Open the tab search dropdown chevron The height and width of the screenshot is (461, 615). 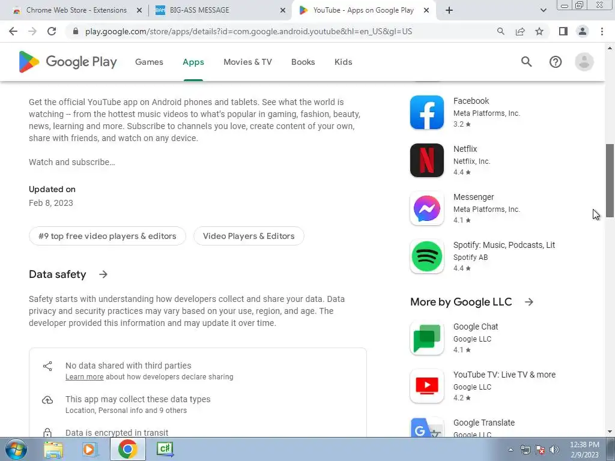[543, 10]
